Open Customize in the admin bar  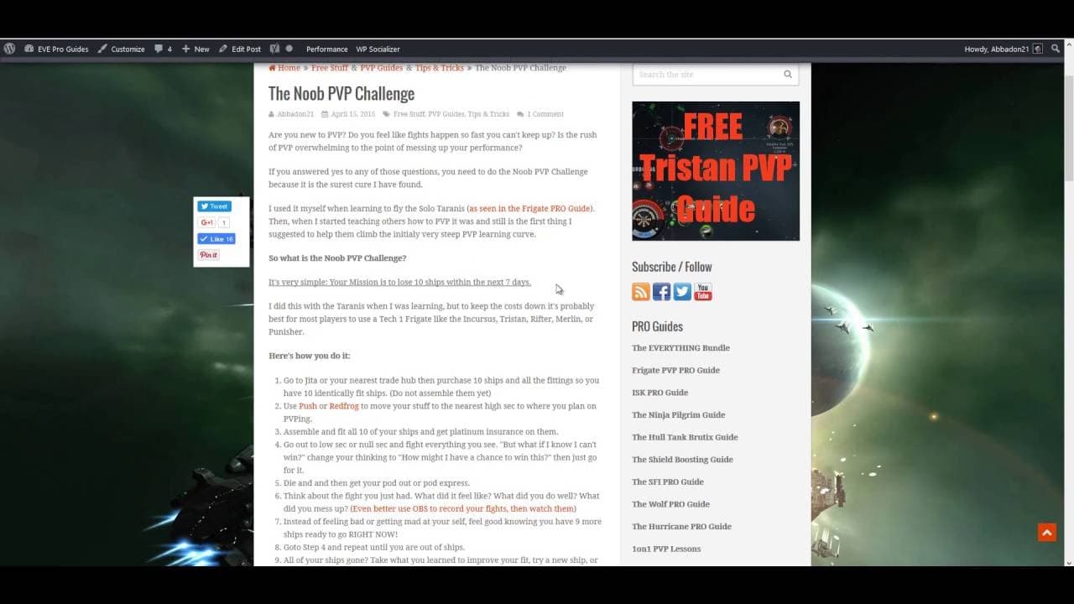point(122,49)
